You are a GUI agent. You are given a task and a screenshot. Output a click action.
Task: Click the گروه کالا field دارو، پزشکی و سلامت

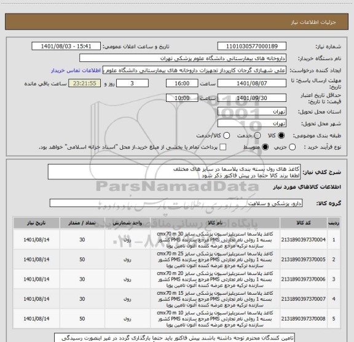176,203
